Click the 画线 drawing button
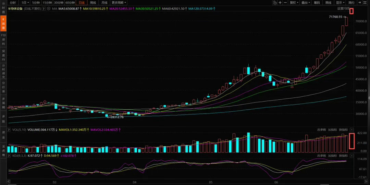This screenshot has height=185, width=370. 329,3
